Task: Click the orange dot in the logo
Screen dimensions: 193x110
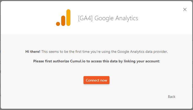Action: (58, 24)
